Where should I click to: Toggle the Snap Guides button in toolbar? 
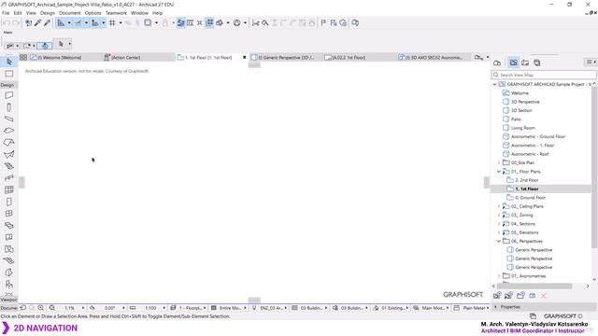click(78, 22)
